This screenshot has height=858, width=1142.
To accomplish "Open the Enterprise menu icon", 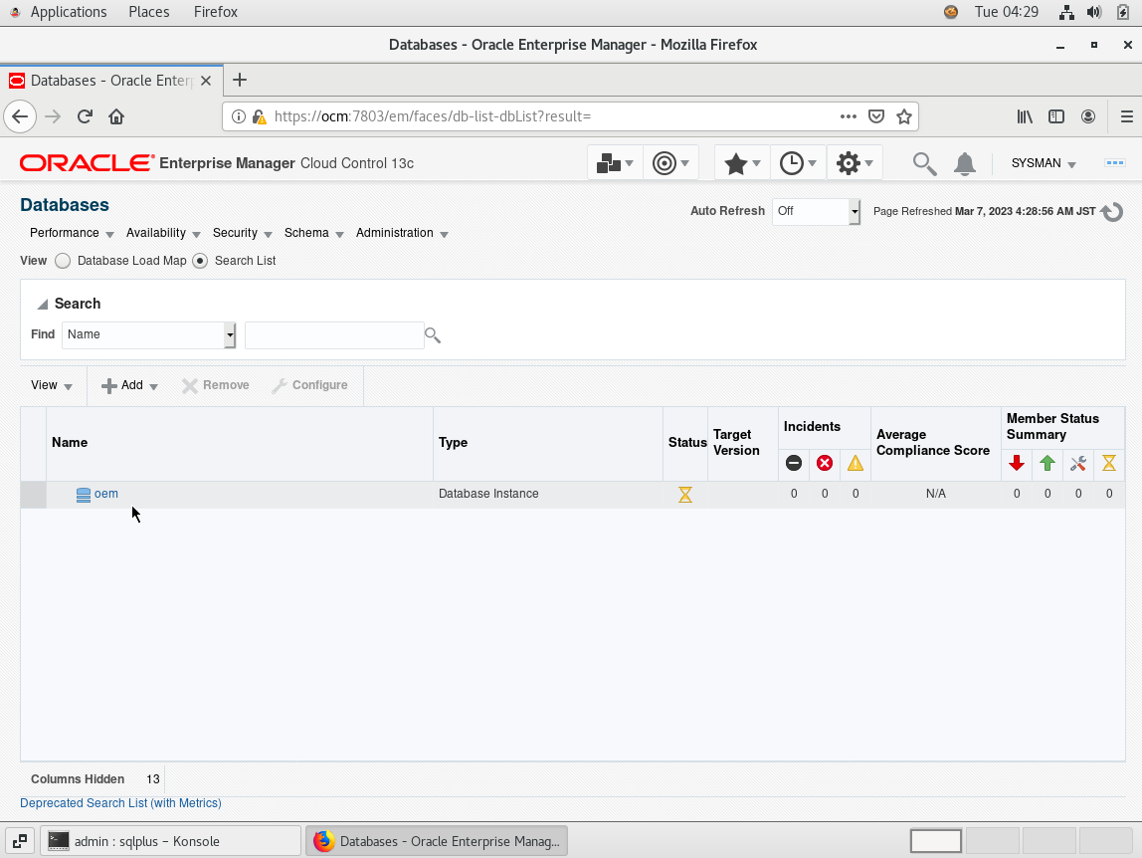I will tap(614, 163).
